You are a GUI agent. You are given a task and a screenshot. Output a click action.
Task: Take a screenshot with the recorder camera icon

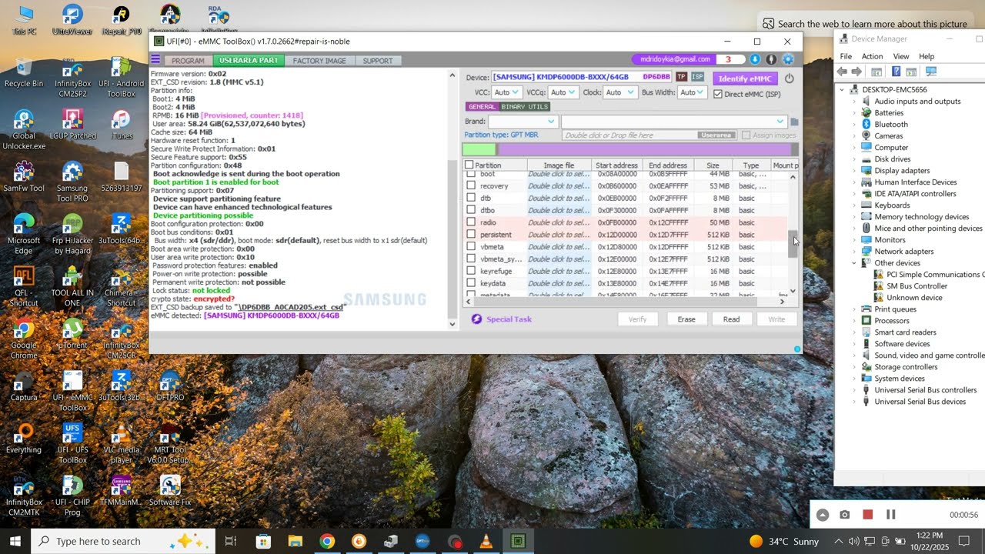[845, 515]
